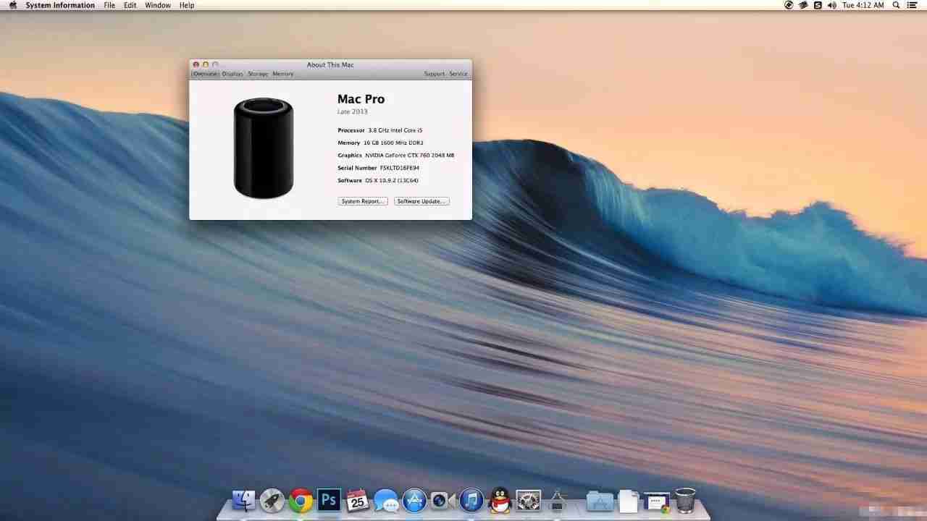Open the Messages app in dock

pyautogui.click(x=386, y=500)
